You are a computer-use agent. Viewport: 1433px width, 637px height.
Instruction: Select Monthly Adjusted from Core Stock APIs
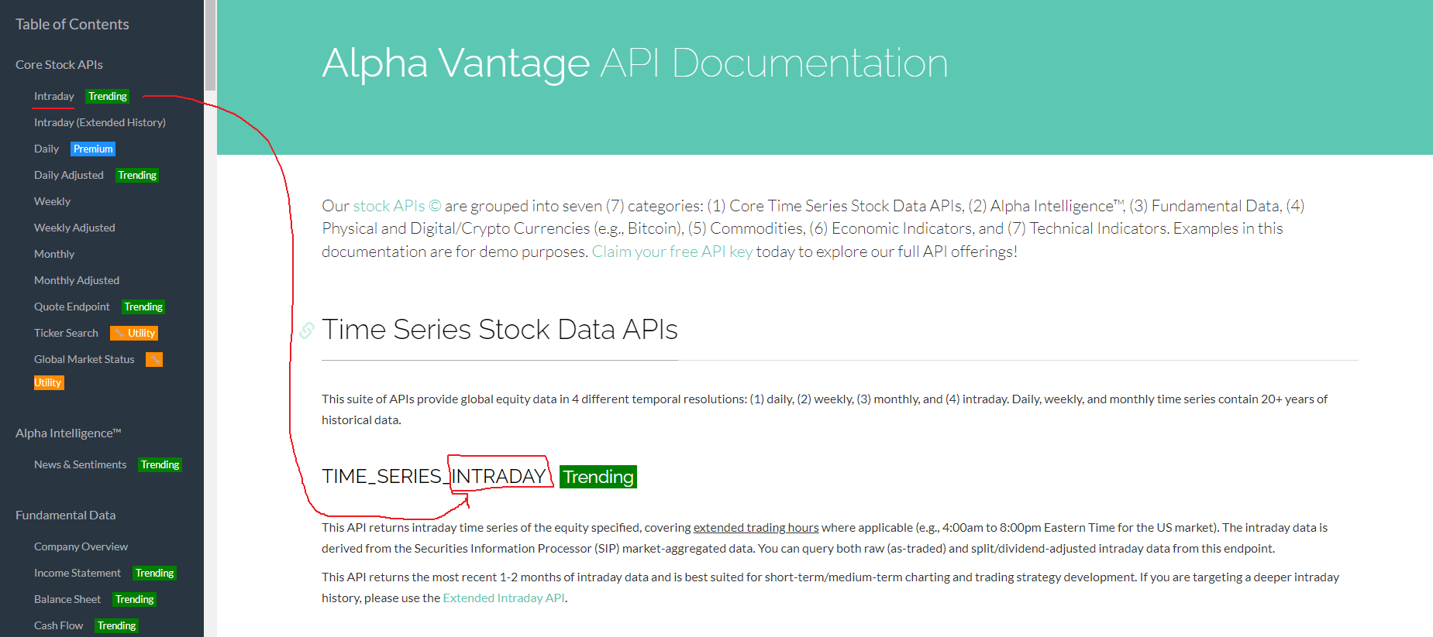77,279
